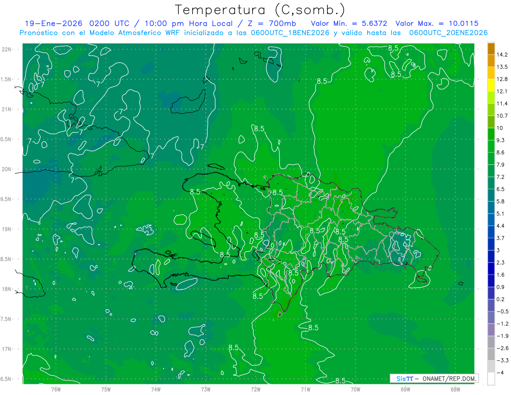Click the '74W' longitude label
Image resolution: width=511 pixels, height=395 pixels.
[156, 389]
